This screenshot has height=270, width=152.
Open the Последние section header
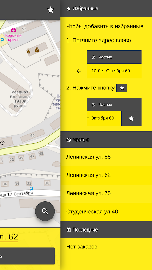106,230
